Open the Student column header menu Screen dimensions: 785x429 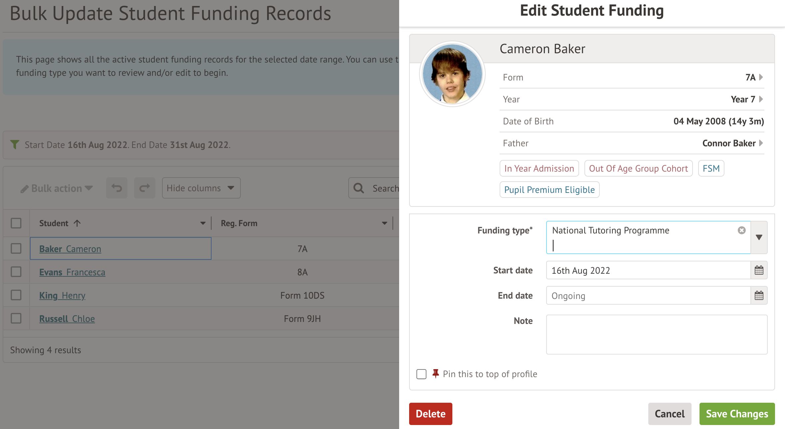[203, 223]
